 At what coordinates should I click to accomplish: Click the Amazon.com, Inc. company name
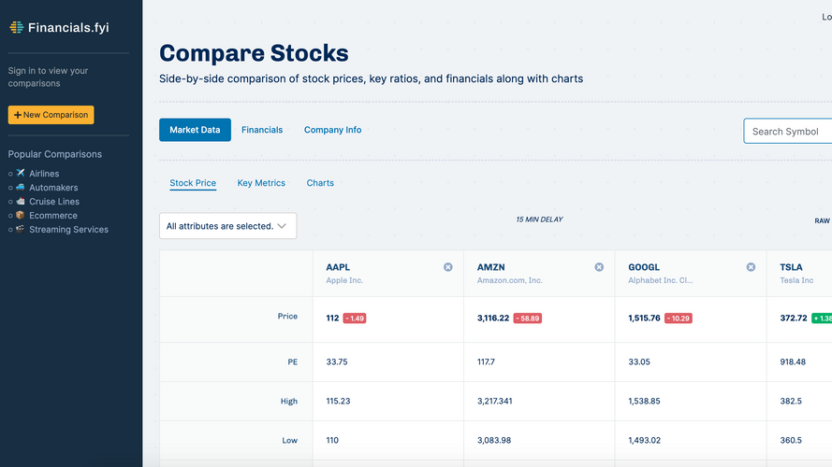(509, 280)
